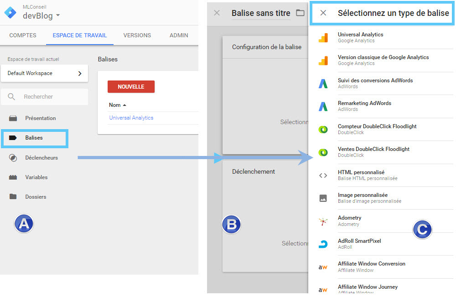Click the Déclenchement card

(265, 216)
